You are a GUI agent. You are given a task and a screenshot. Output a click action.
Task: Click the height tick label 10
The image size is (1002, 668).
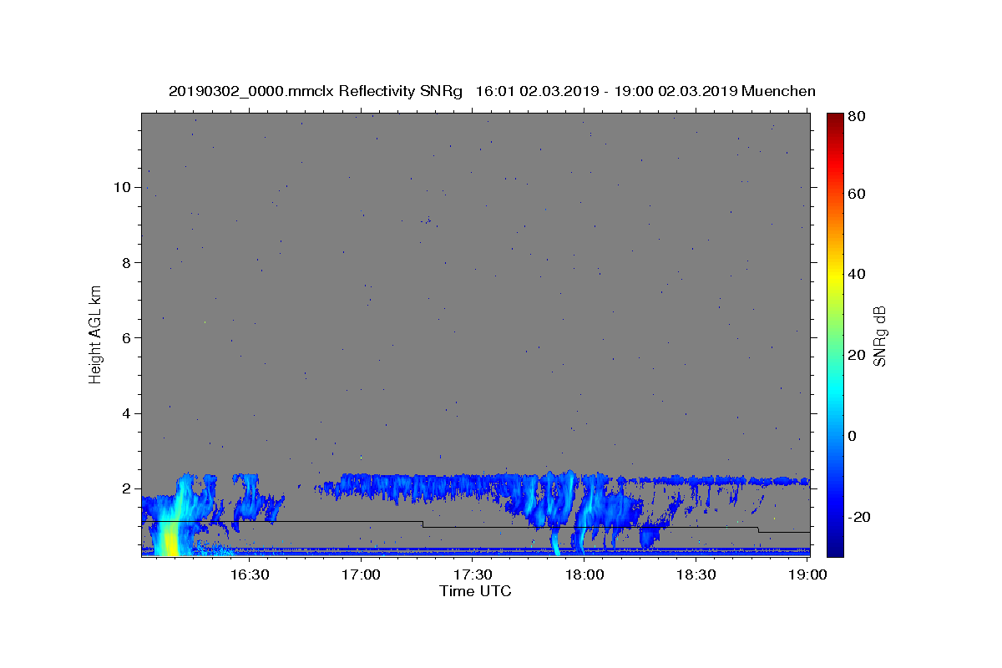[122, 187]
